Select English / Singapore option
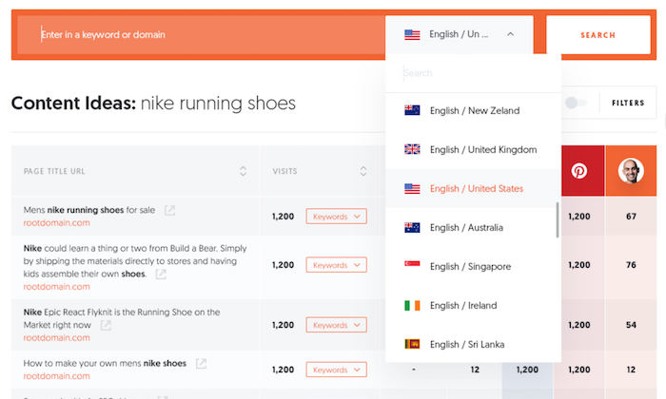The image size is (666, 399). coord(473,267)
